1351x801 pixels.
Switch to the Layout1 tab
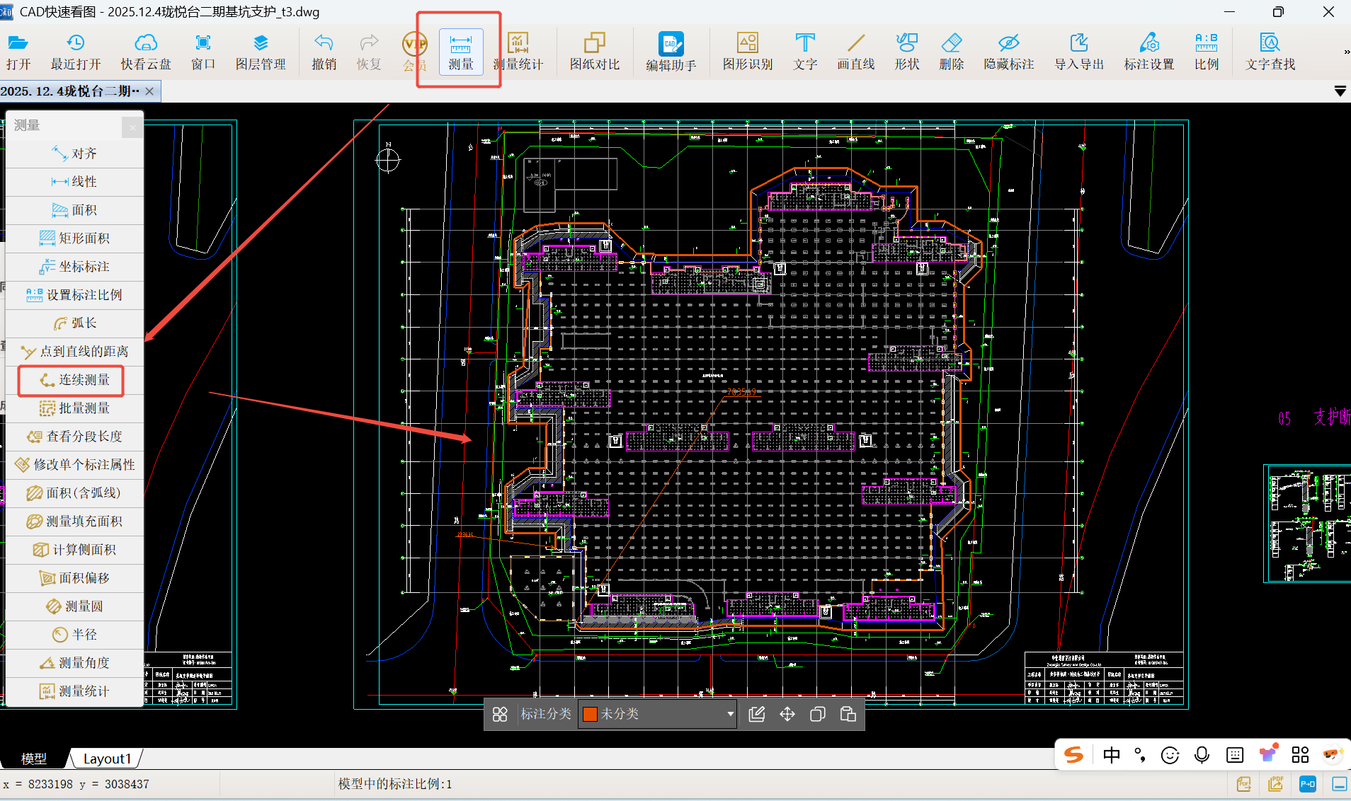[107, 759]
